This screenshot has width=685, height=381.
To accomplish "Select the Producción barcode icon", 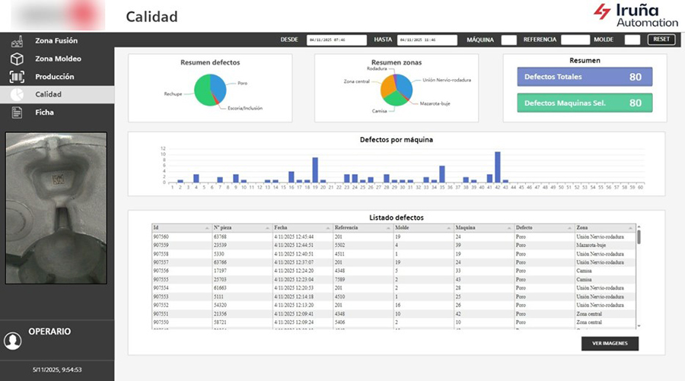I will click(x=17, y=77).
